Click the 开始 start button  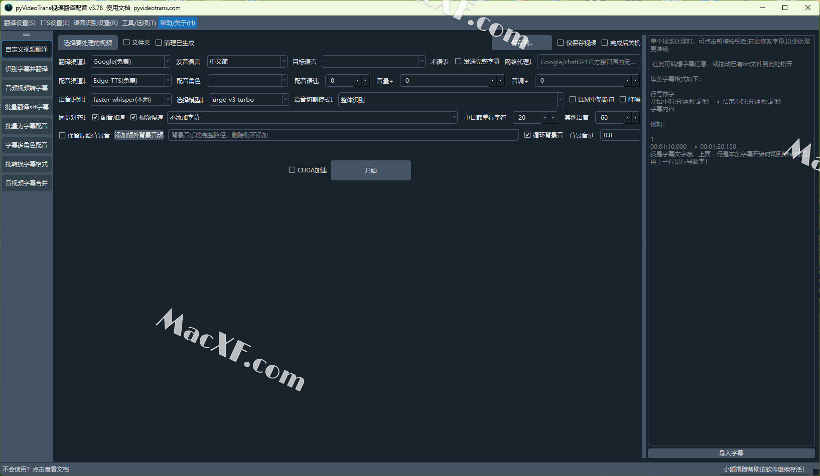point(370,170)
